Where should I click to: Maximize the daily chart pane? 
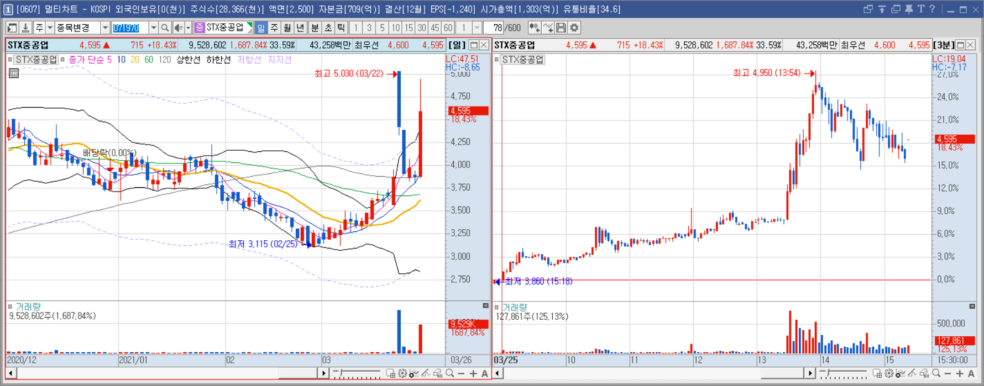(474, 45)
